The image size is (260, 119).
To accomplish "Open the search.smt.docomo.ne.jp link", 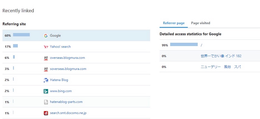I will (x=68, y=113).
